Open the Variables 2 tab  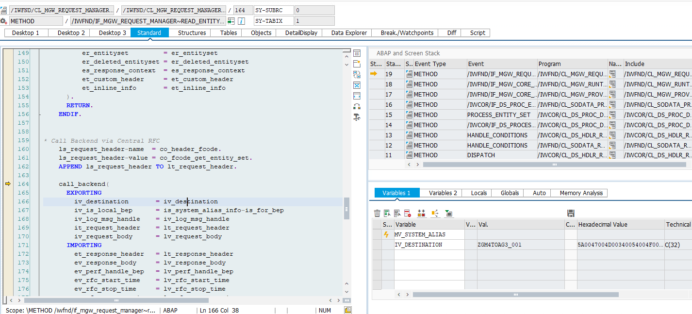coord(441,193)
